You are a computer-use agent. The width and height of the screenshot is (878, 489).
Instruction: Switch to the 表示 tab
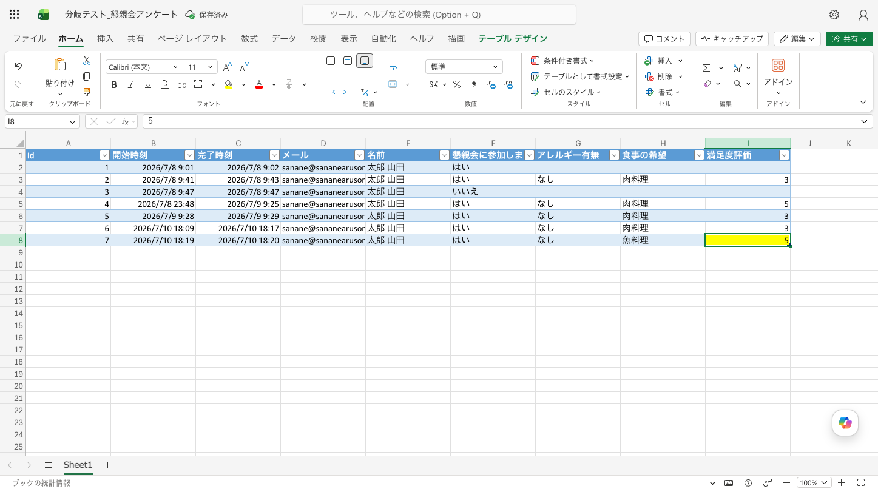click(349, 39)
